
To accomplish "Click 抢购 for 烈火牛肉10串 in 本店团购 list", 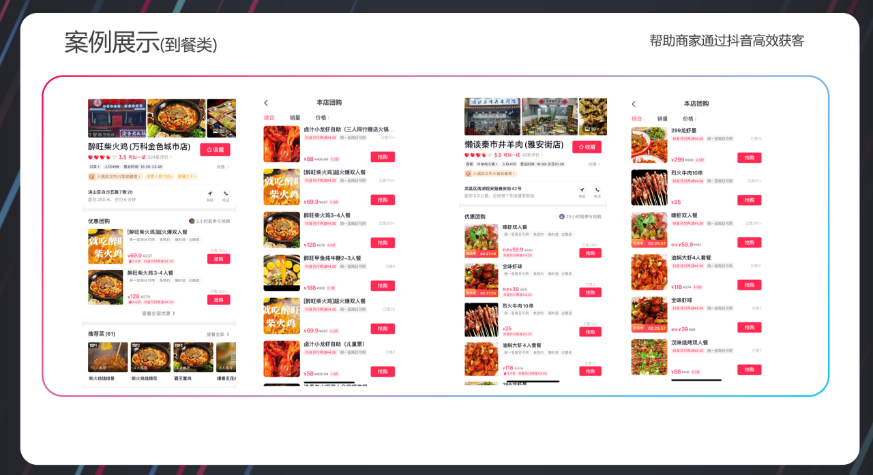I will coord(750,200).
